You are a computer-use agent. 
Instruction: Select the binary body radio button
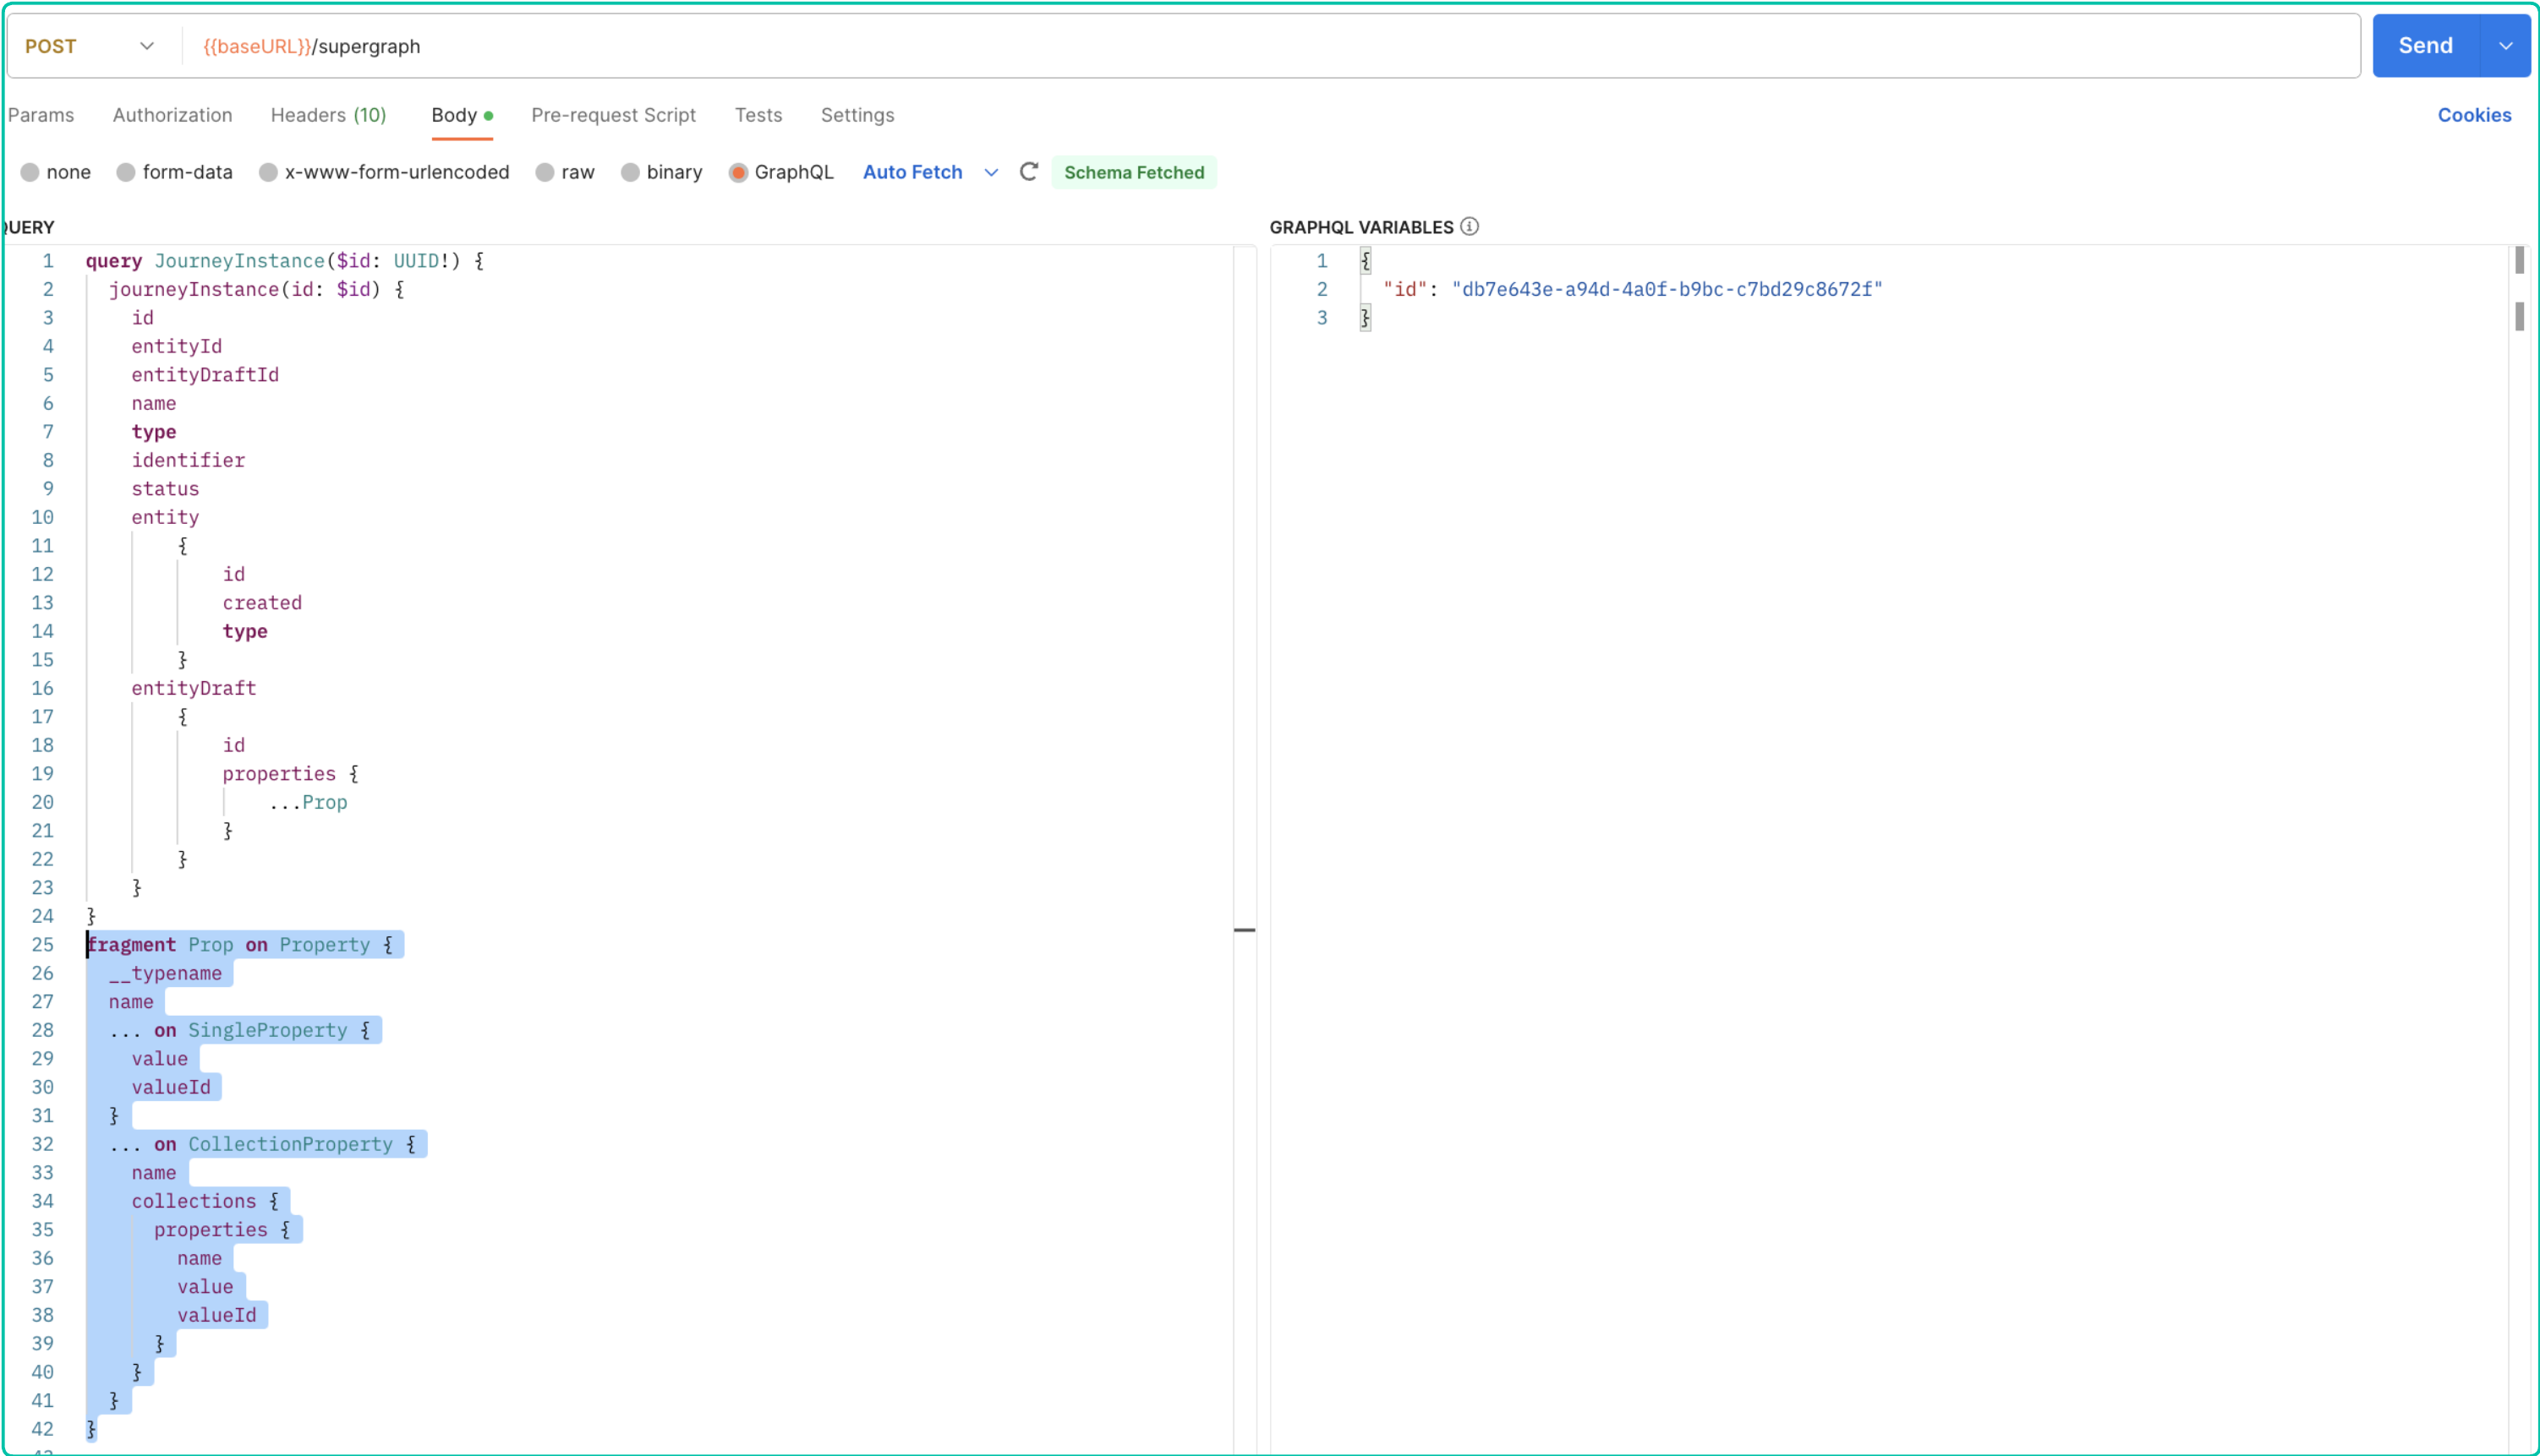tap(630, 172)
